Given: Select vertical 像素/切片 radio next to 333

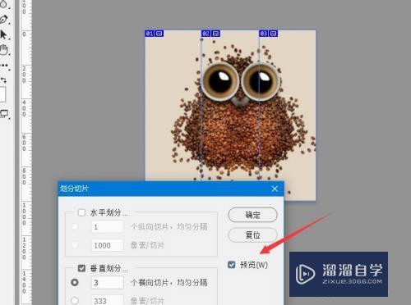Looking at the screenshot, I should tap(75, 301).
